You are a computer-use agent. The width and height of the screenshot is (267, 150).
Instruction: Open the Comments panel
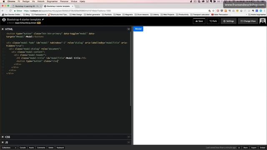[x=41, y=147]
